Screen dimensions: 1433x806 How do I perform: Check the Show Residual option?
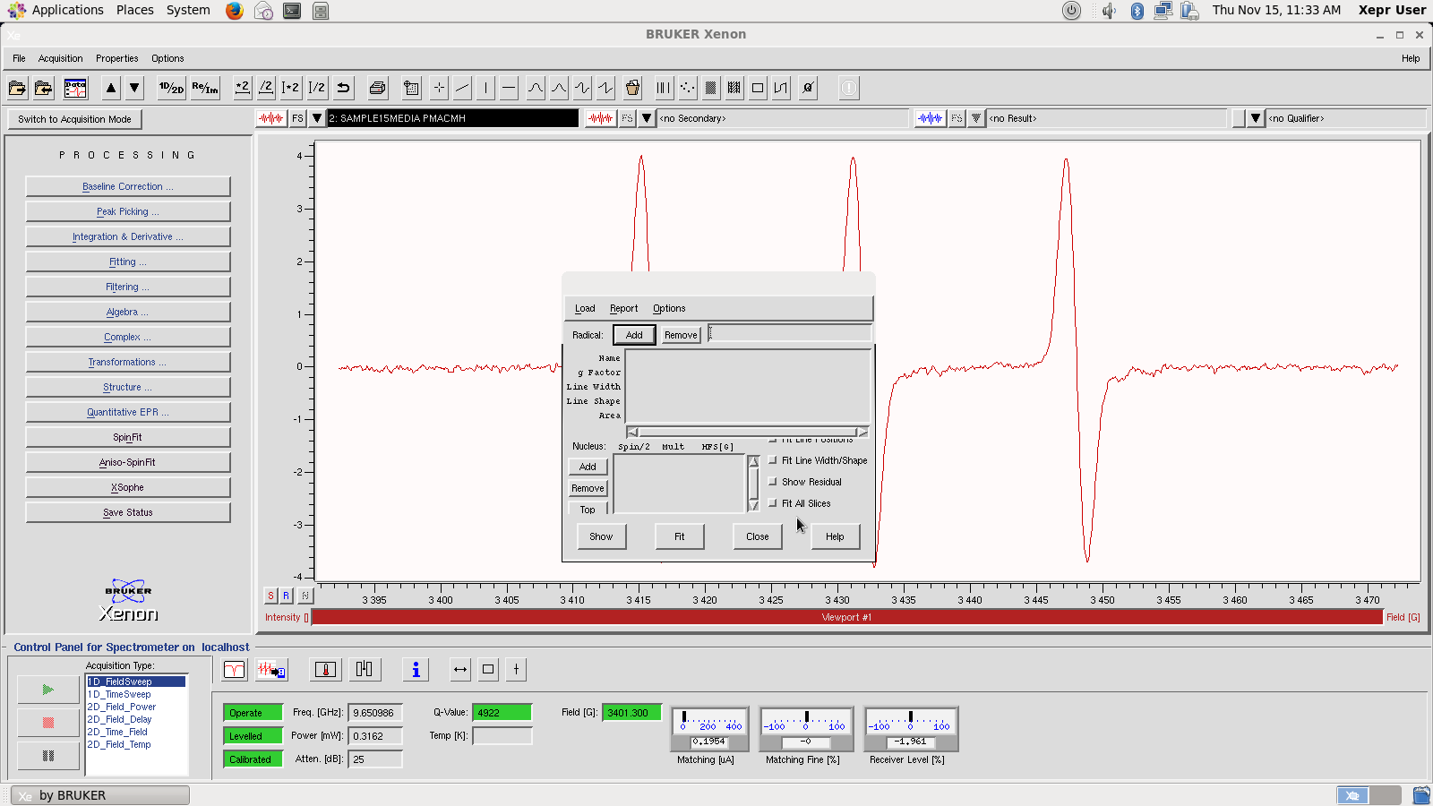(773, 482)
